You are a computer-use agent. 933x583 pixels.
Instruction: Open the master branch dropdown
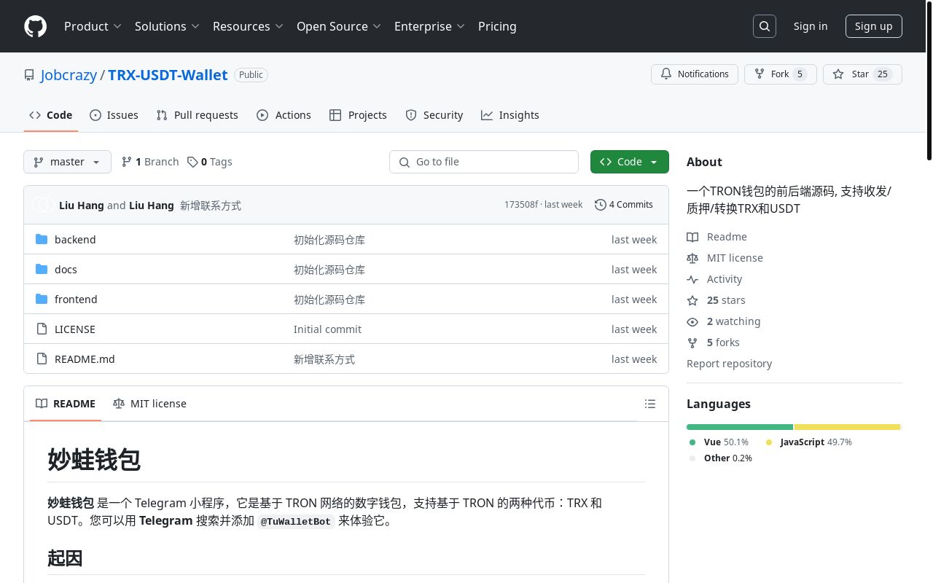click(67, 162)
